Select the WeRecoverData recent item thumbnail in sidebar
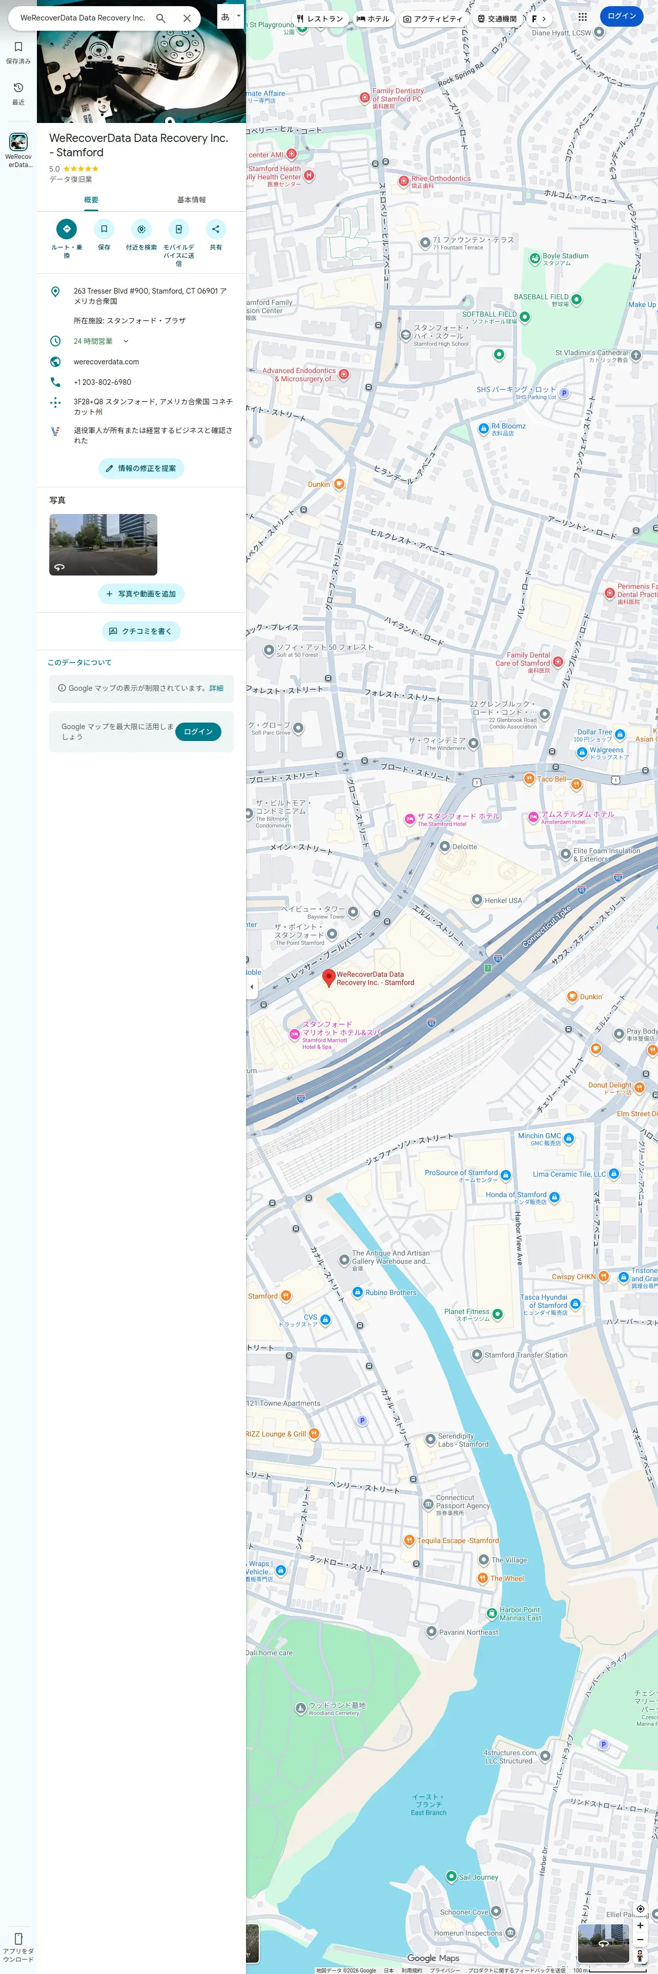 (x=18, y=142)
